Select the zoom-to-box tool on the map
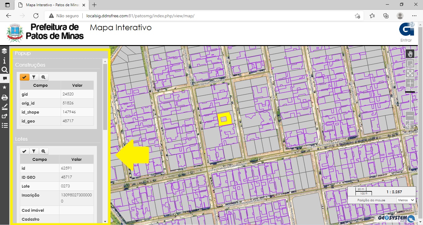The image size is (423, 225). (410, 64)
